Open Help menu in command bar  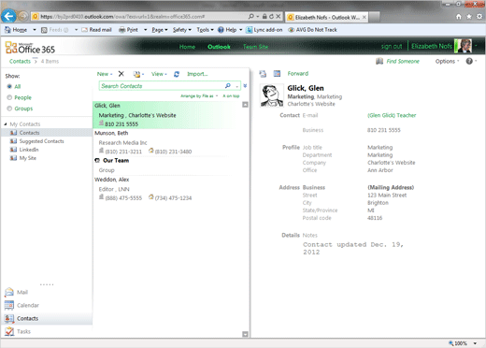(x=230, y=30)
